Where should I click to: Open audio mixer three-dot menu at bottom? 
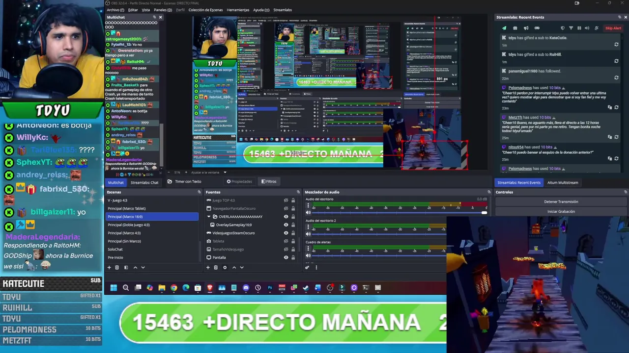point(316,267)
